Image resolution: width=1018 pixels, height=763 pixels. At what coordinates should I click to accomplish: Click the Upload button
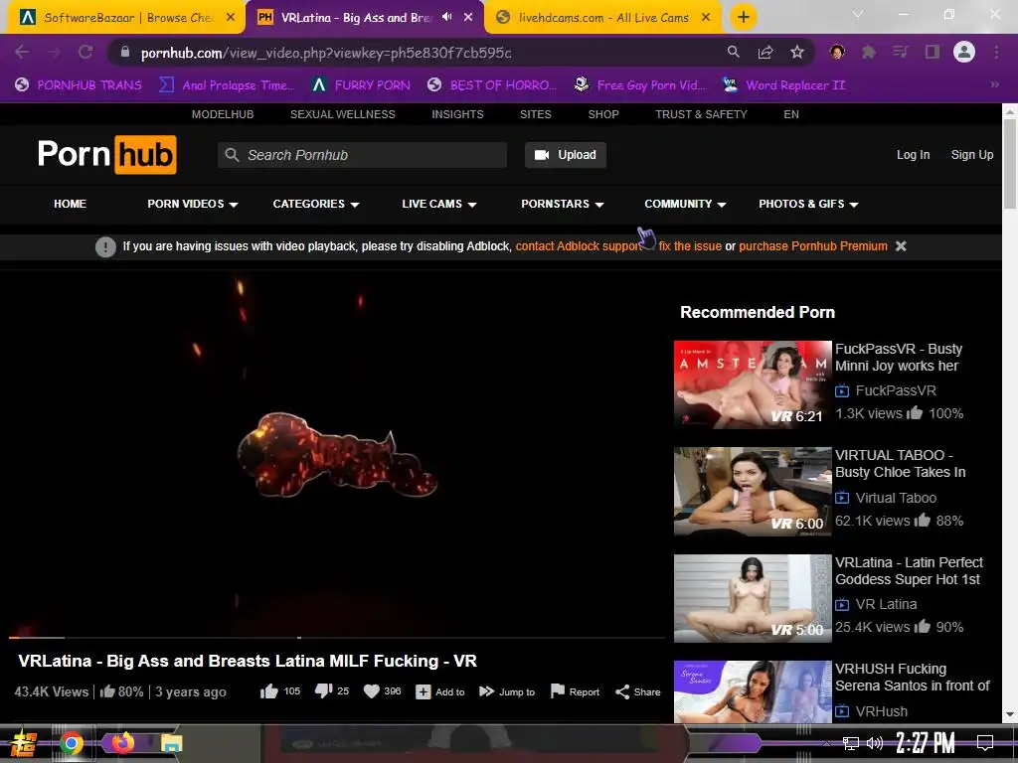click(566, 155)
